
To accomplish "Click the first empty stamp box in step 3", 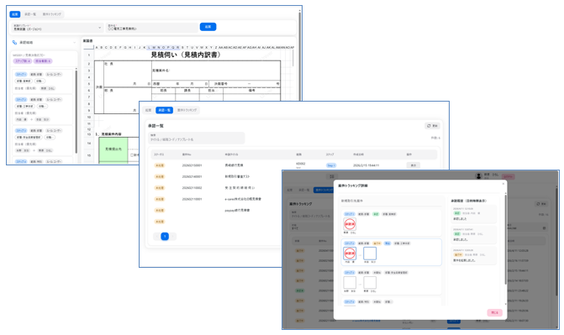I will [x=350, y=282].
